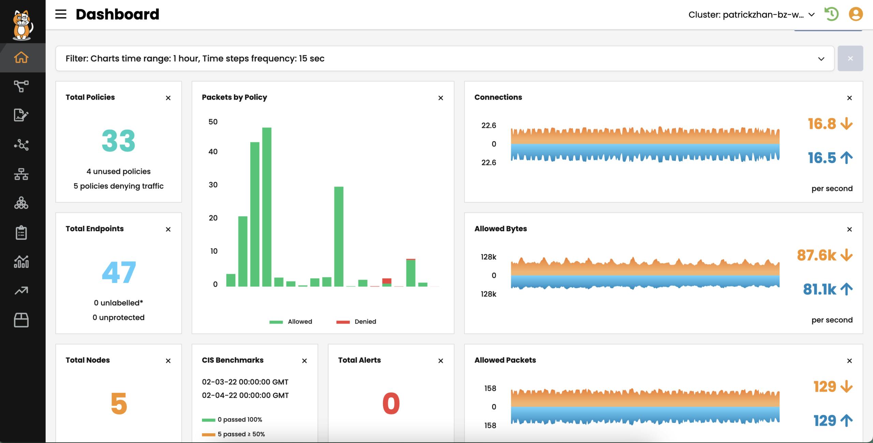Open the compliance clipboard sidebar icon

pyautogui.click(x=21, y=233)
